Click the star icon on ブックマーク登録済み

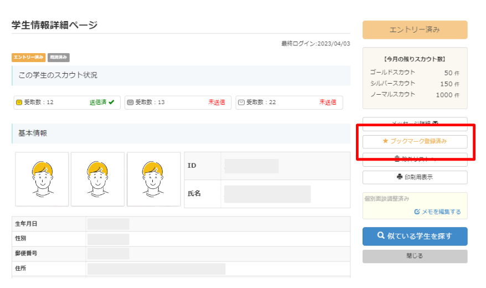point(385,141)
